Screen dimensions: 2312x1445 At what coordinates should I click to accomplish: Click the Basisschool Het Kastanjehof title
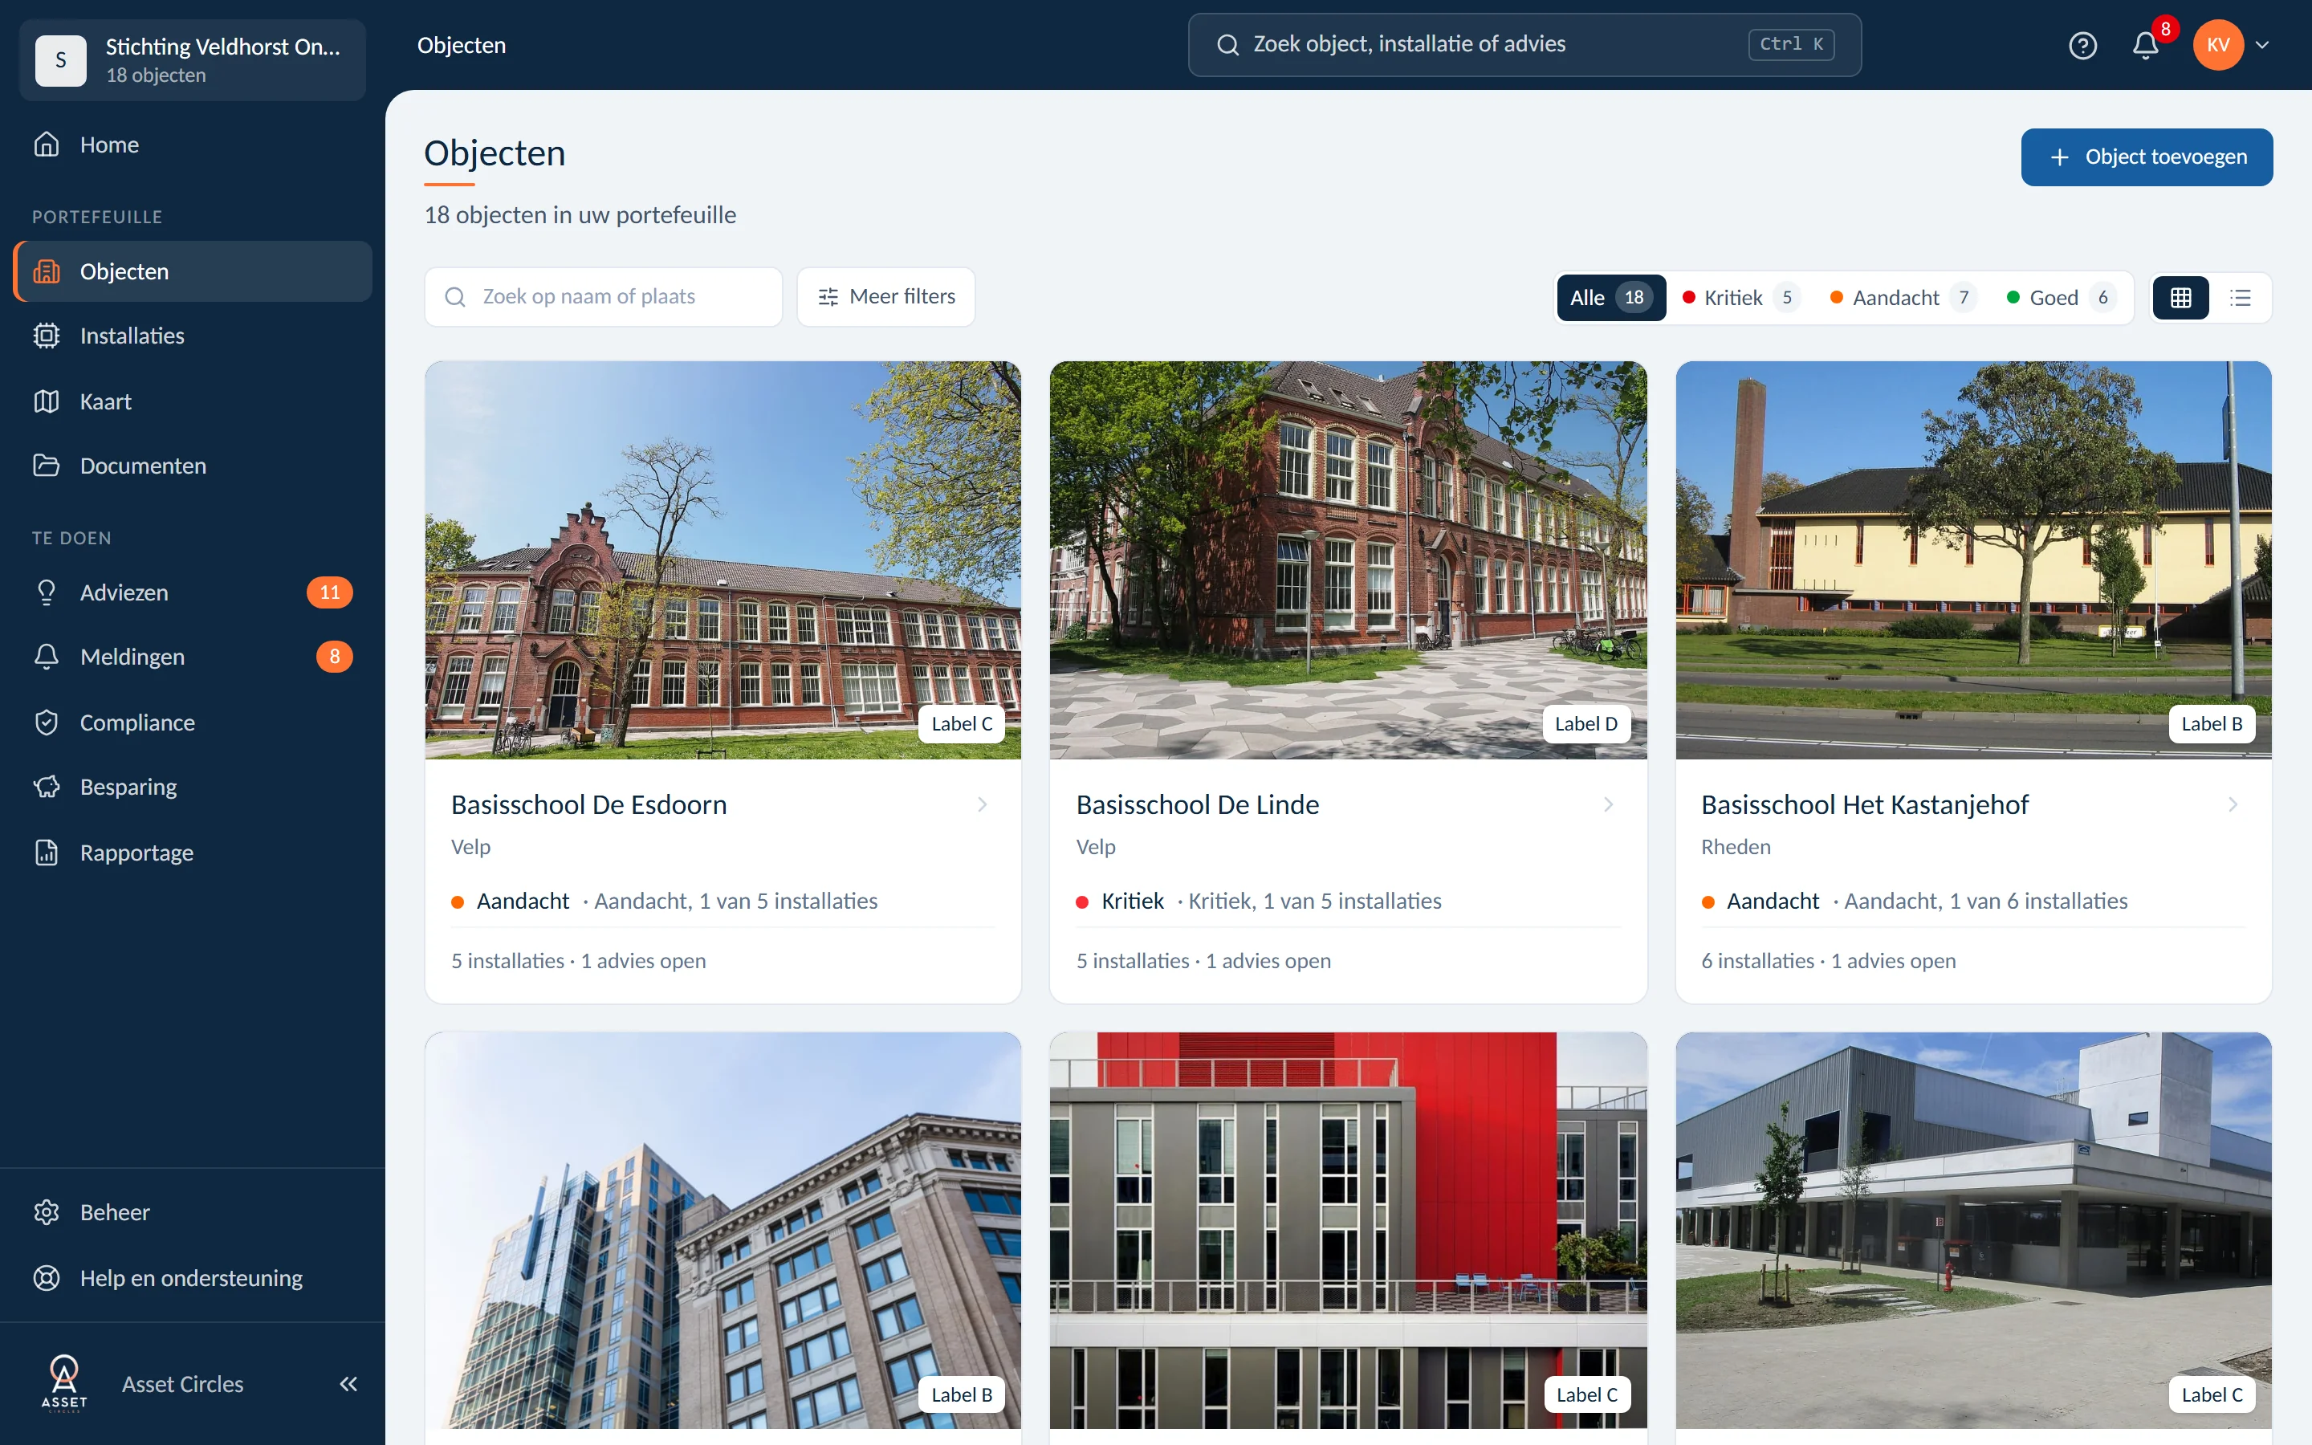click(1864, 804)
